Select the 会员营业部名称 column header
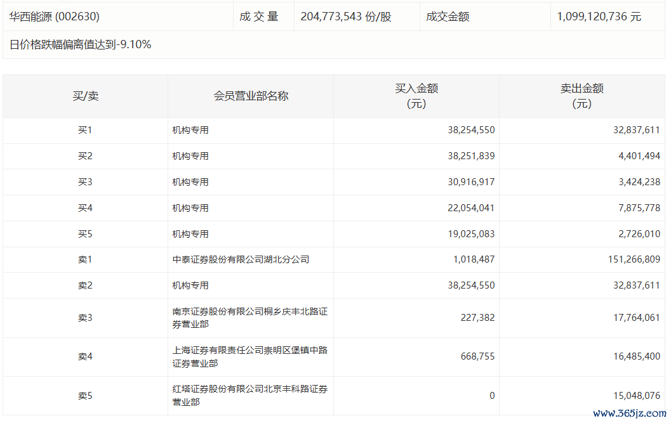Screen dimensions: 671x423 [251, 96]
